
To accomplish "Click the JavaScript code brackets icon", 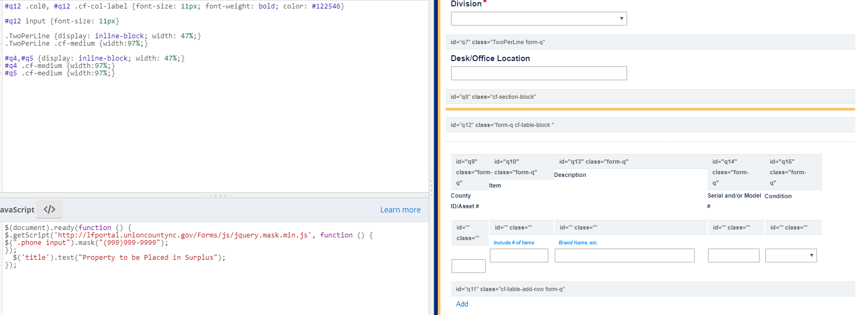I will tap(49, 209).
